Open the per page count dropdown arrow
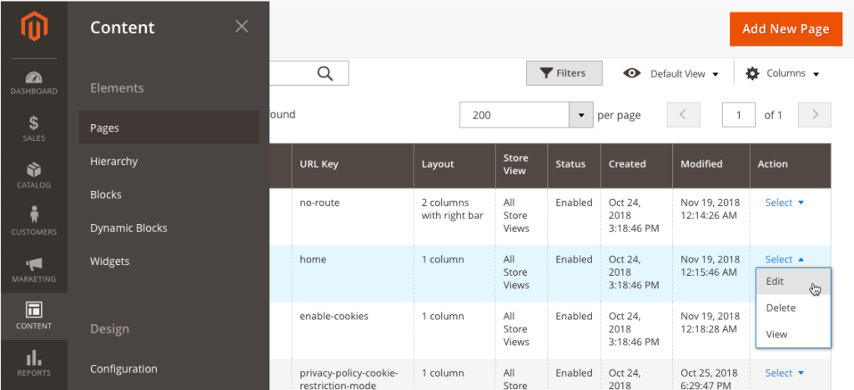This screenshot has height=390, width=854. pos(581,115)
